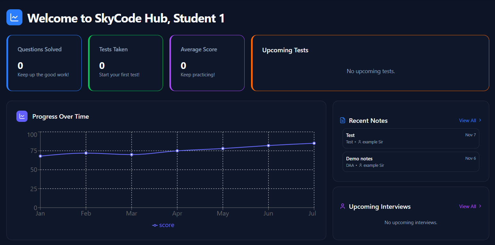The height and width of the screenshot is (245, 495).
Task: Open the Test note dated Nov 7
Action: coord(411,138)
